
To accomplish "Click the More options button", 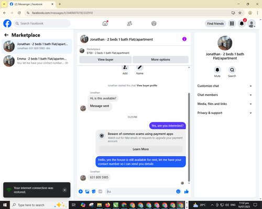I will (x=160, y=60).
